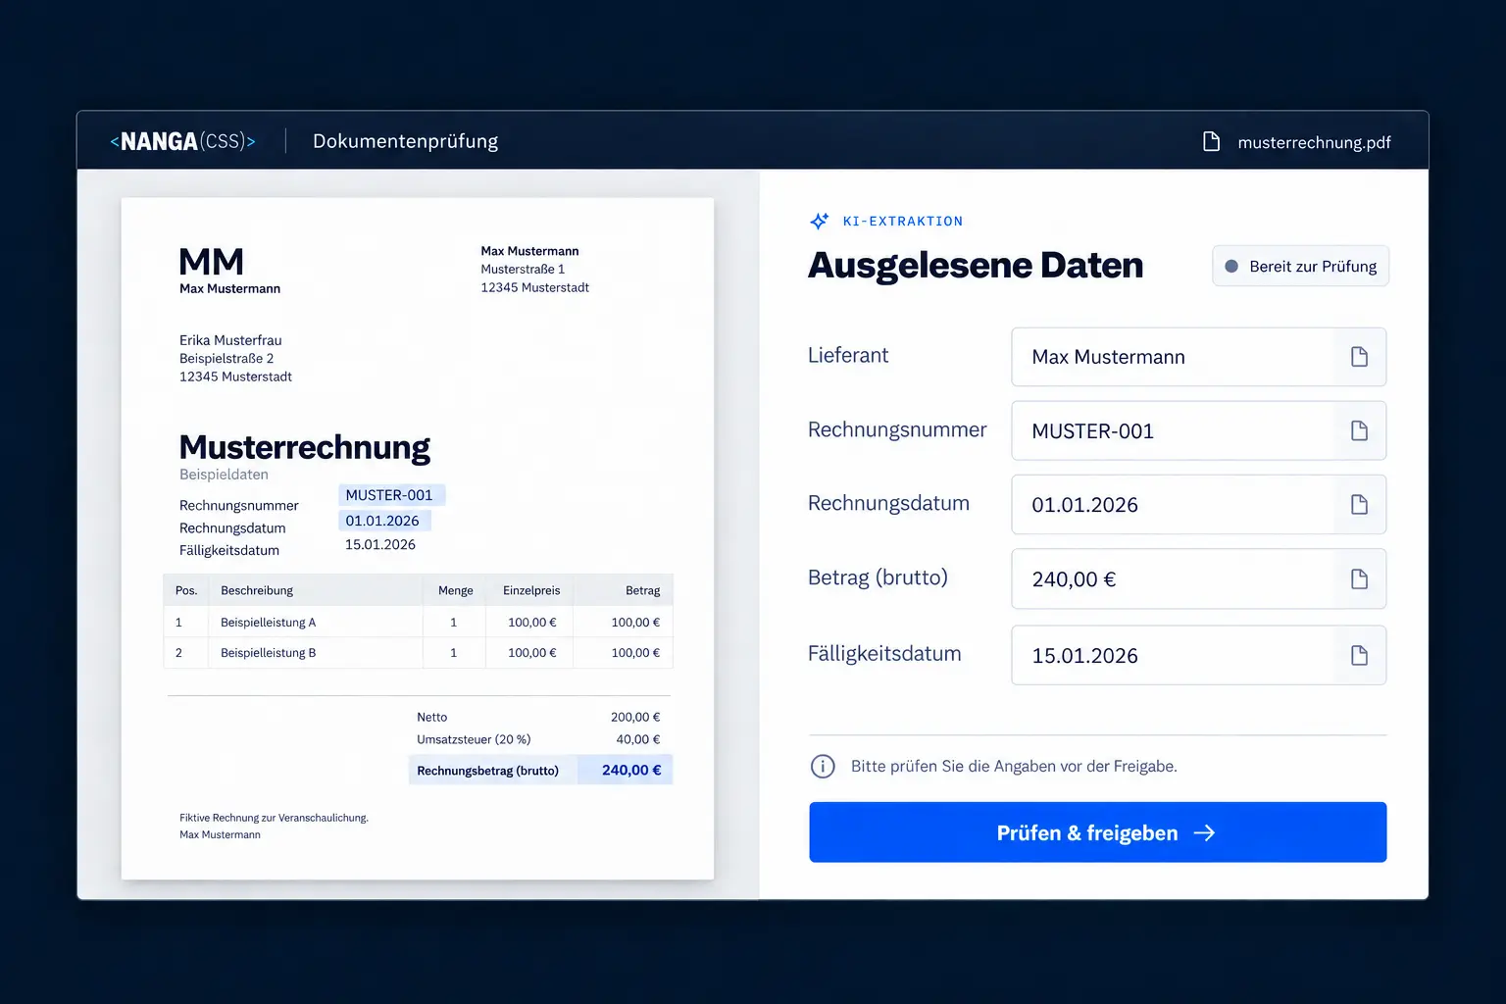Click the Bereit zur Prüfung status badge
1506x1004 pixels.
1300,266
